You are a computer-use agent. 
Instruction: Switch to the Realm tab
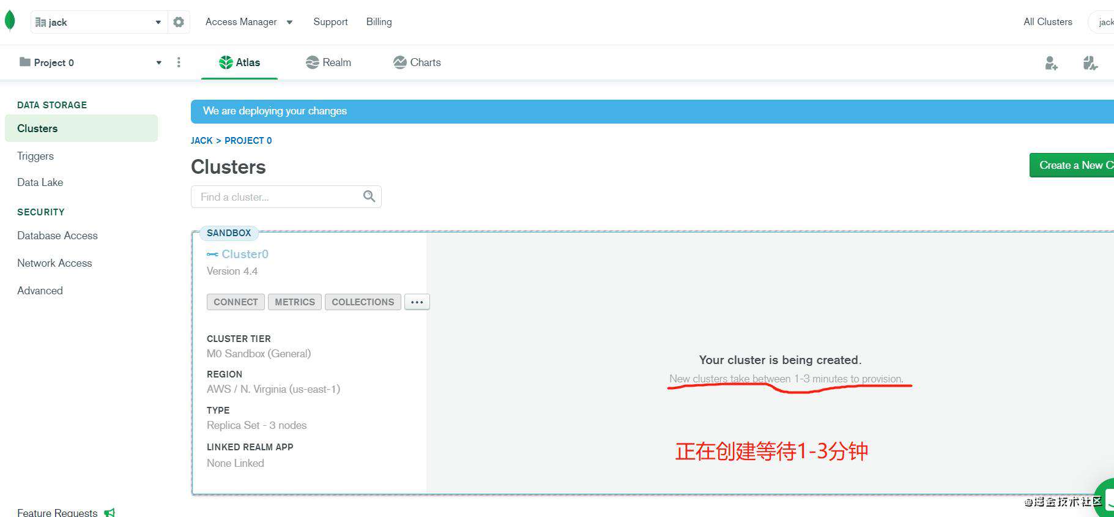pyautogui.click(x=329, y=62)
